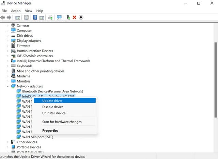Select the IDE ATA/ATAPI controllers label
This screenshot has width=218, height=159.
(x=35, y=56)
